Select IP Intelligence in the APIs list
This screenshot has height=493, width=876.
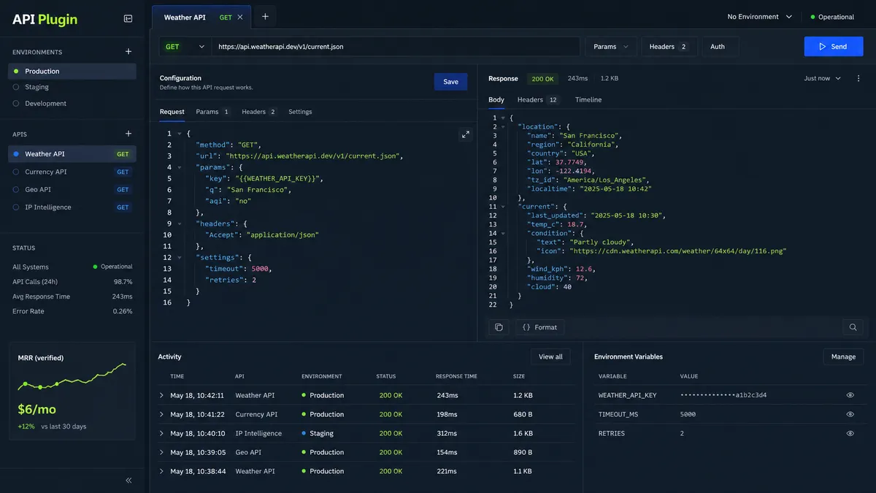[x=72, y=207]
